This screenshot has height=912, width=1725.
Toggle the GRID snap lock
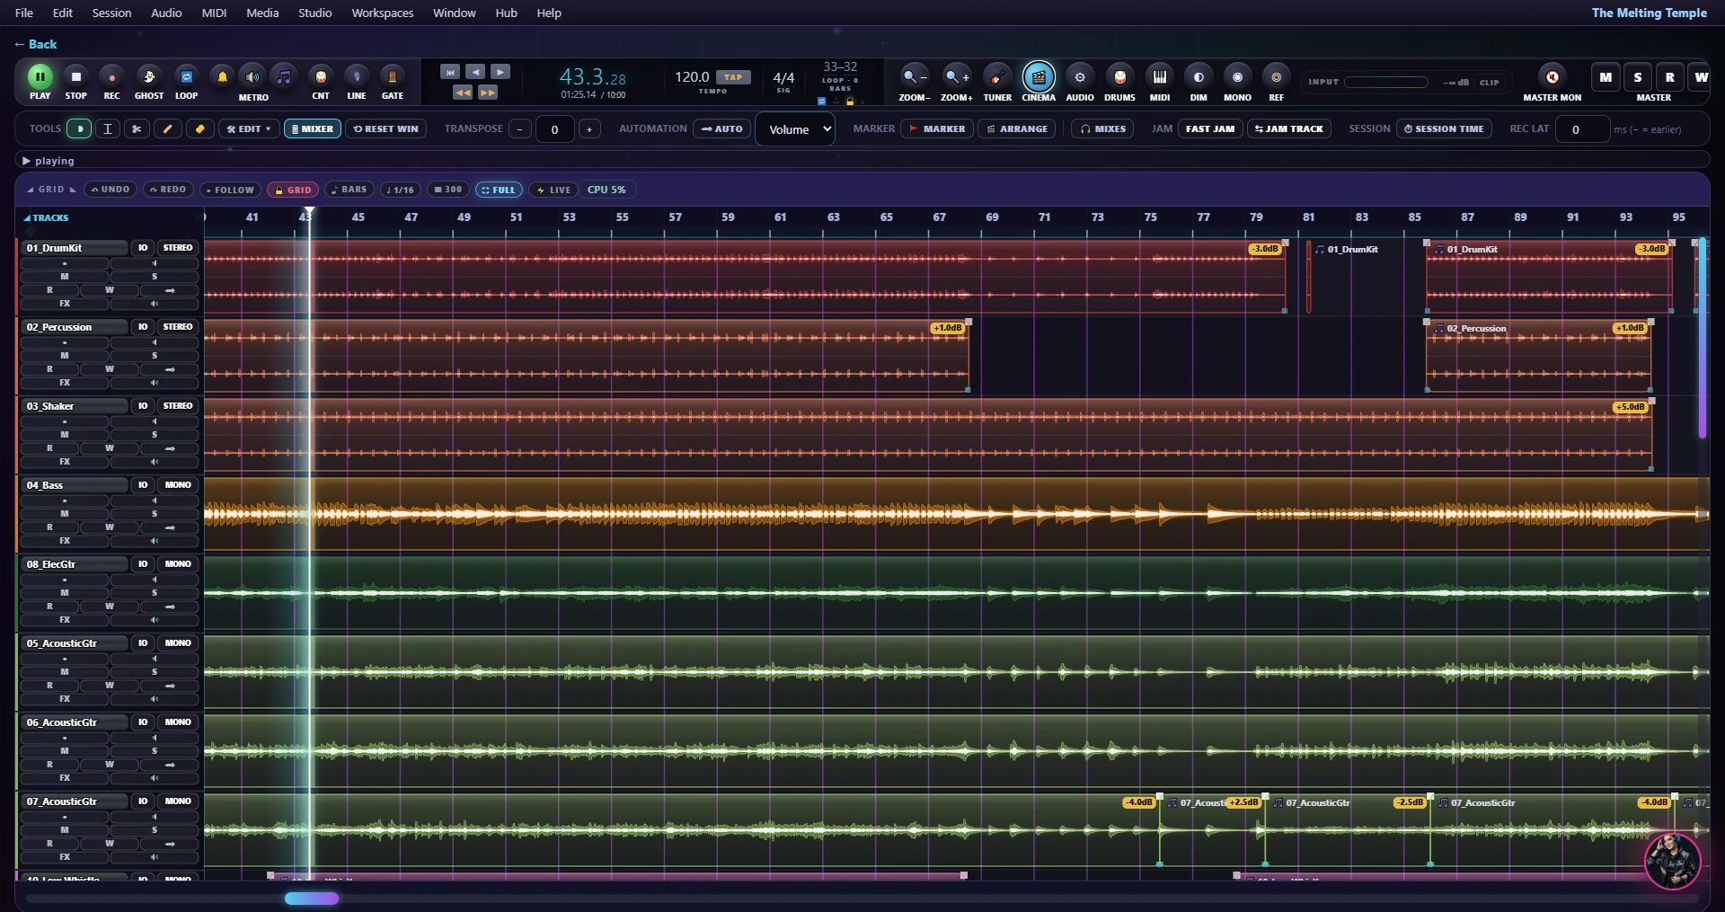tap(293, 190)
